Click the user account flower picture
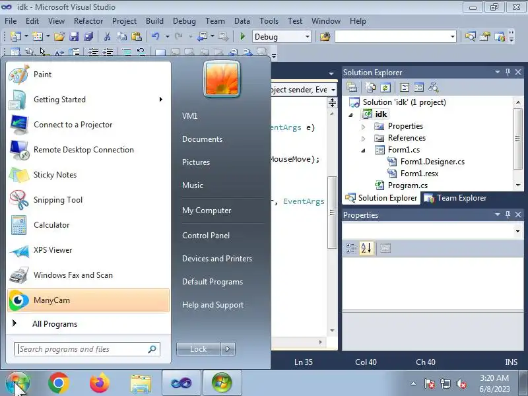The image size is (528, 396). pos(222,79)
